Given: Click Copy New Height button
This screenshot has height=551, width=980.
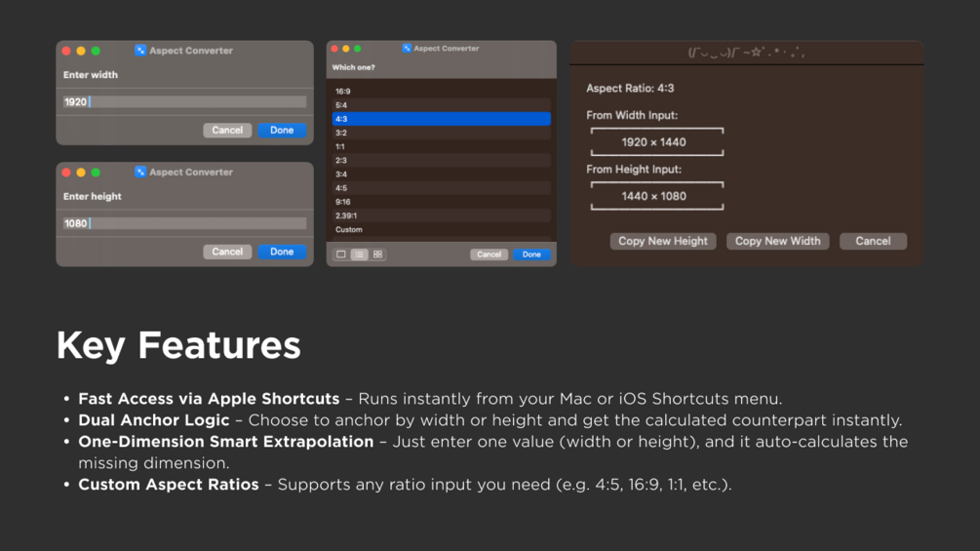Looking at the screenshot, I should point(663,241).
